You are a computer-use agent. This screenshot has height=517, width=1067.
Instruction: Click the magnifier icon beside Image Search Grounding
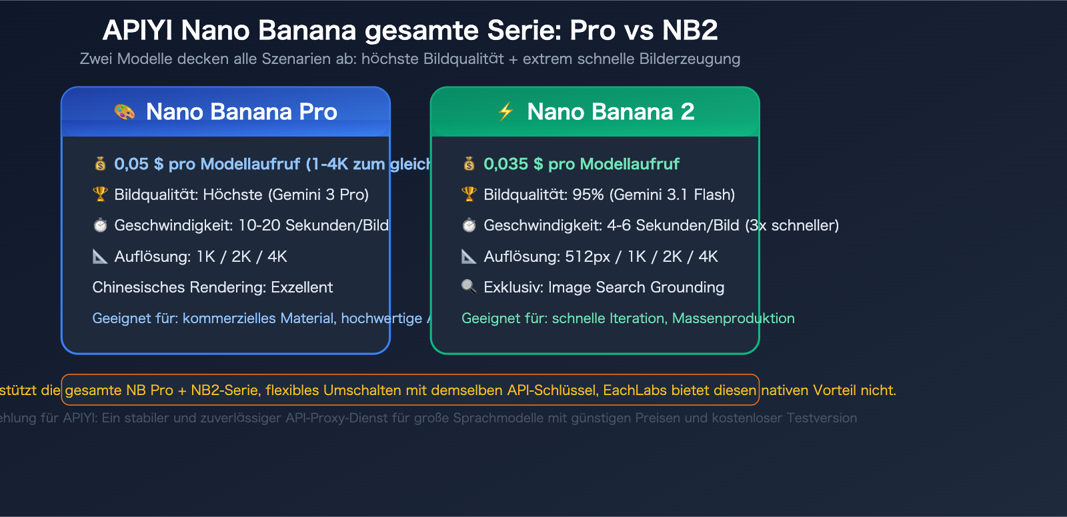[x=469, y=287]
